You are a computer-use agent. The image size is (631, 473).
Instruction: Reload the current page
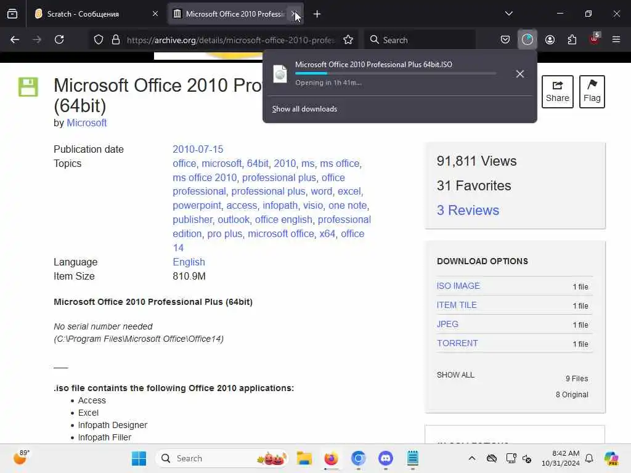point(59,40)
